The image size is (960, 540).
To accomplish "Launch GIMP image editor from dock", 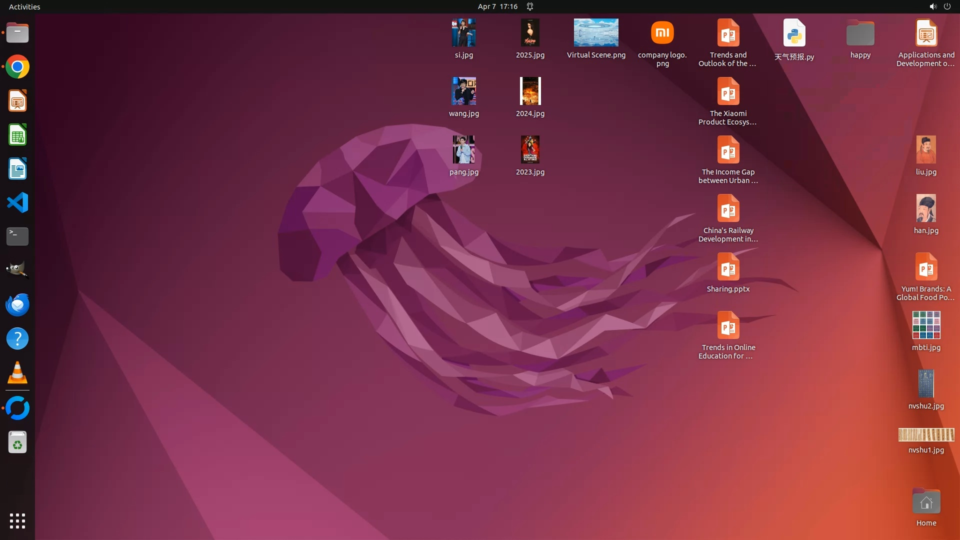I will [x=17, y=270].
